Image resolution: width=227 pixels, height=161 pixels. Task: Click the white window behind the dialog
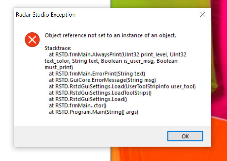point(55,4)
